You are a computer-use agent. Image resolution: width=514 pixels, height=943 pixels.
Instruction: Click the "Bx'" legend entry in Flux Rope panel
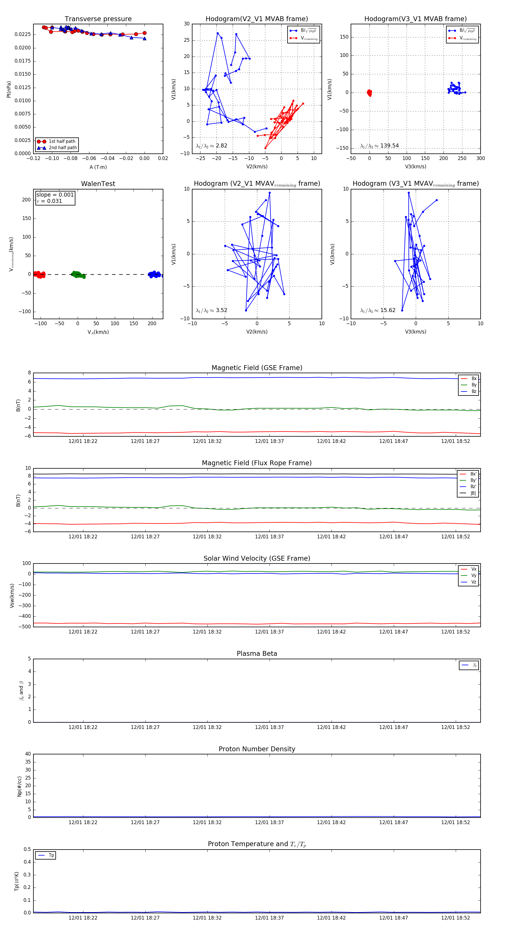point(468,474)
